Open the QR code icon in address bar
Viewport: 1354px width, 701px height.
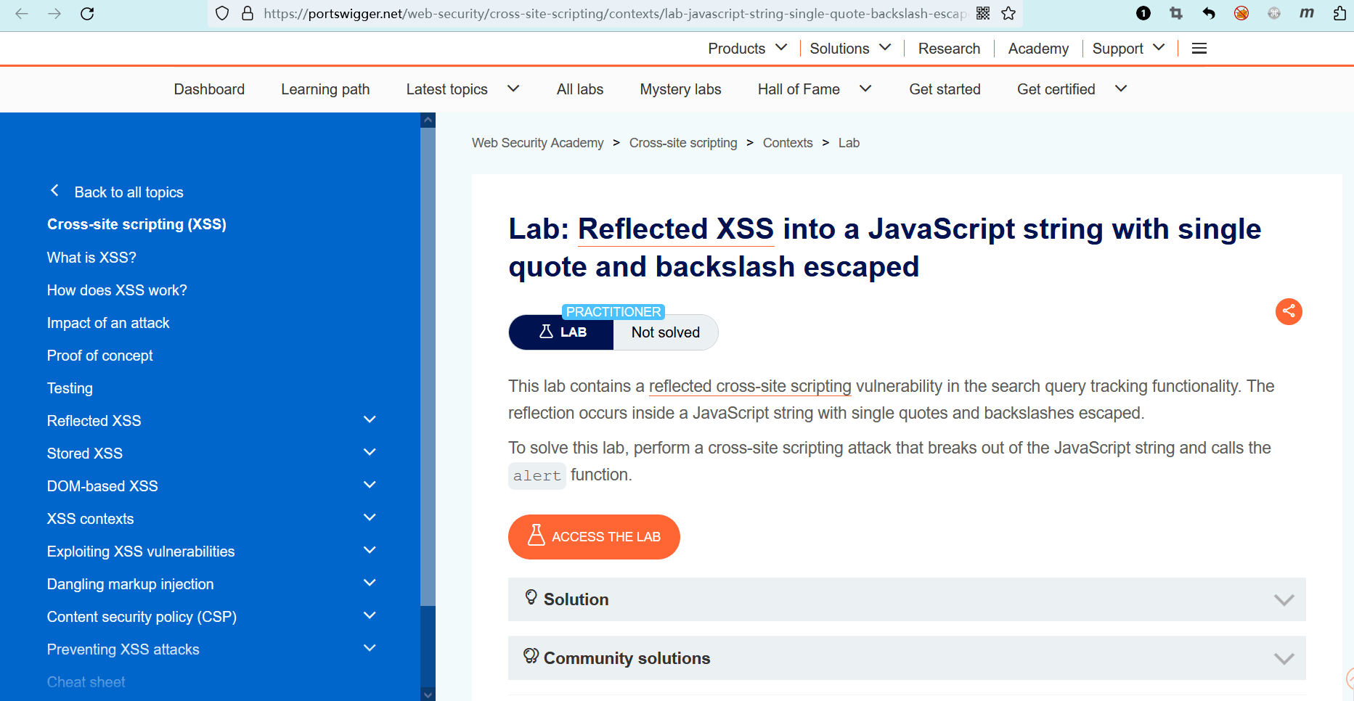point(983,14)
